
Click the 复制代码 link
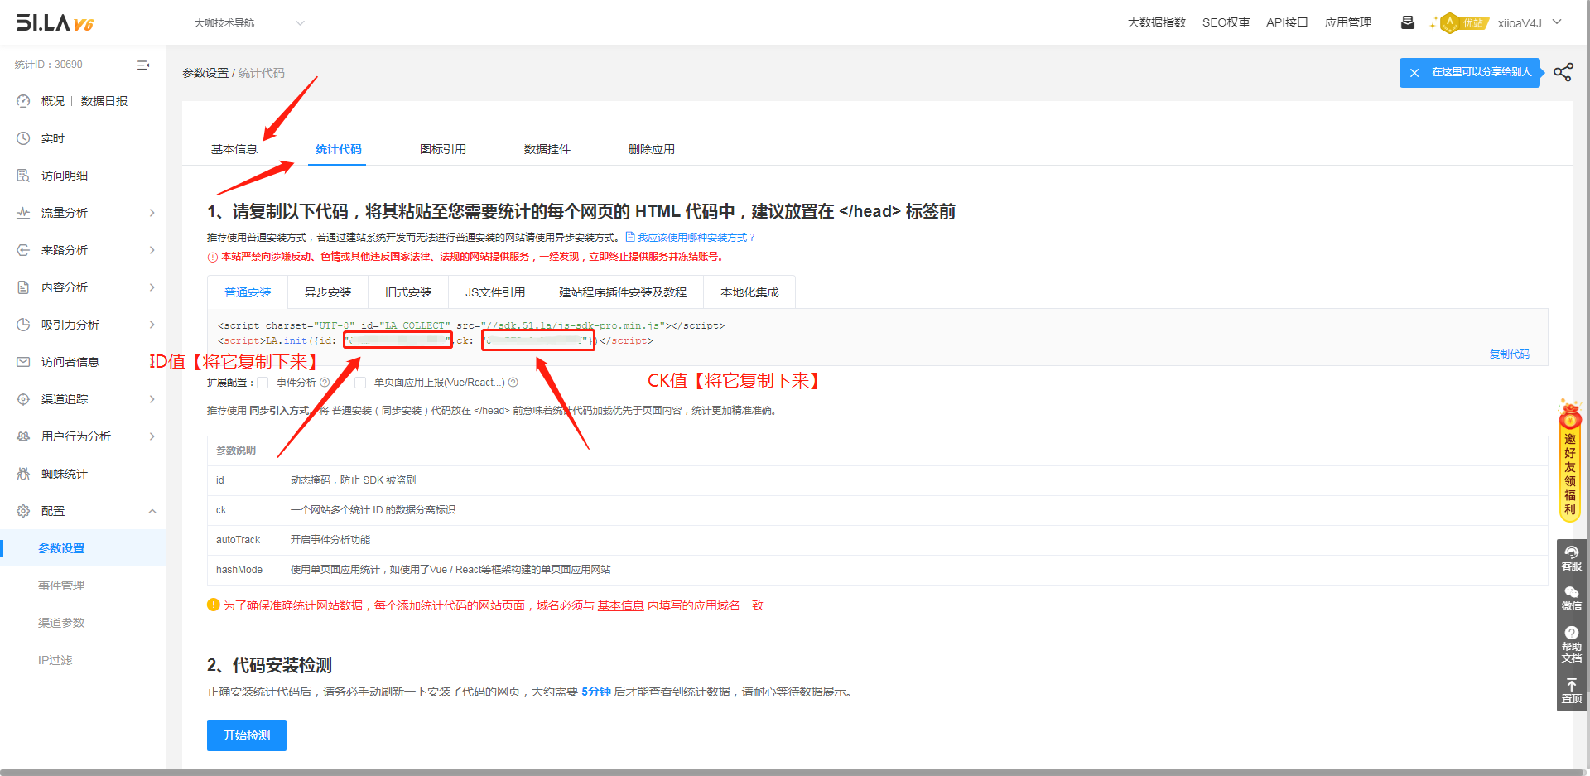tap(1510, 354)
